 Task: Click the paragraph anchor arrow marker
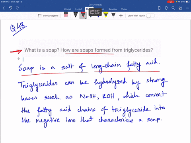[x=19, y=58]
